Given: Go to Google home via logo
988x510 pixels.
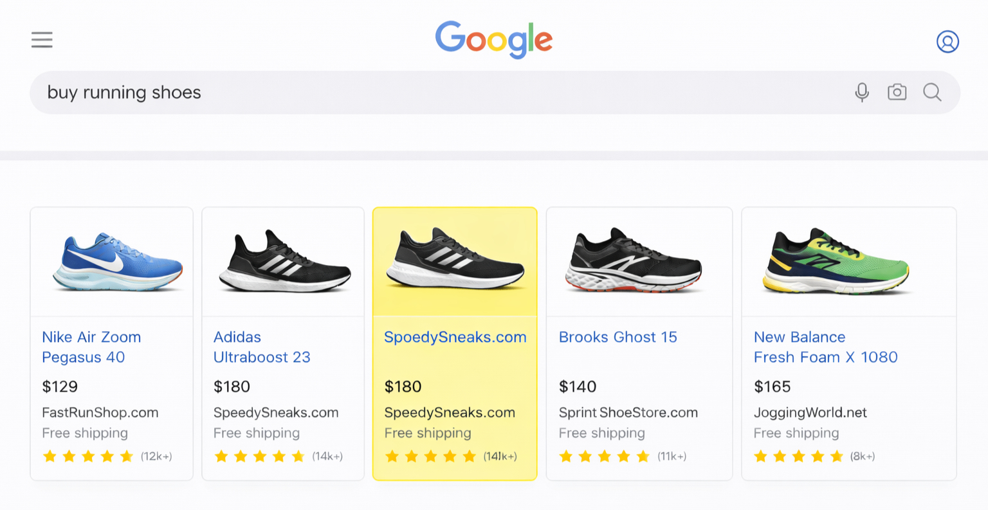Looking at the screenshot, I should (x=493, y=39).
